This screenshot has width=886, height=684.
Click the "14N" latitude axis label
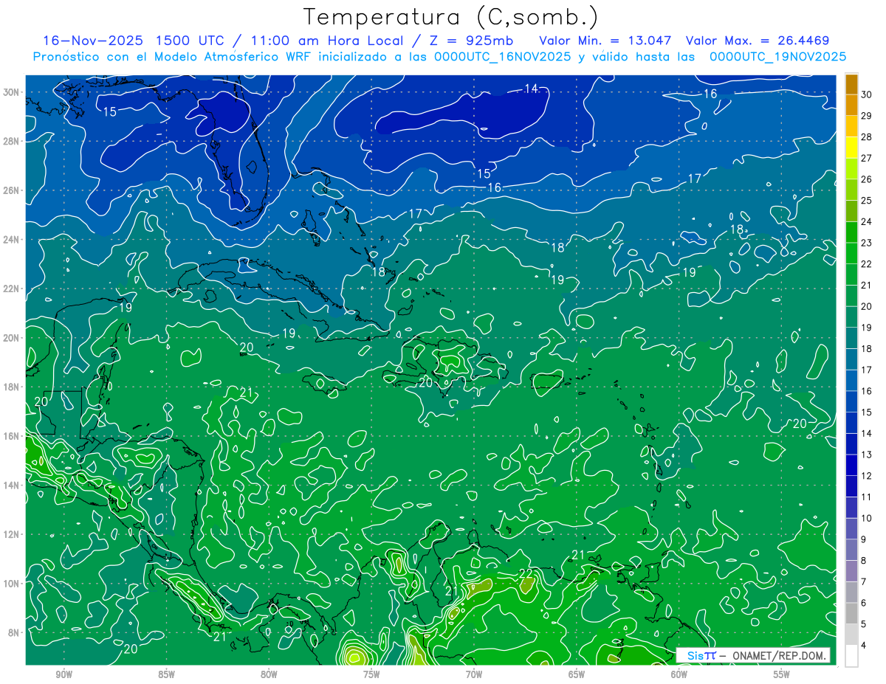coord(12,486)
